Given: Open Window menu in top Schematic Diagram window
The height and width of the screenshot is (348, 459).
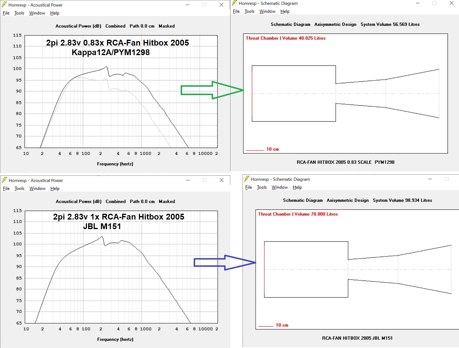Looking at the screenshot, I should coord(267,11).
